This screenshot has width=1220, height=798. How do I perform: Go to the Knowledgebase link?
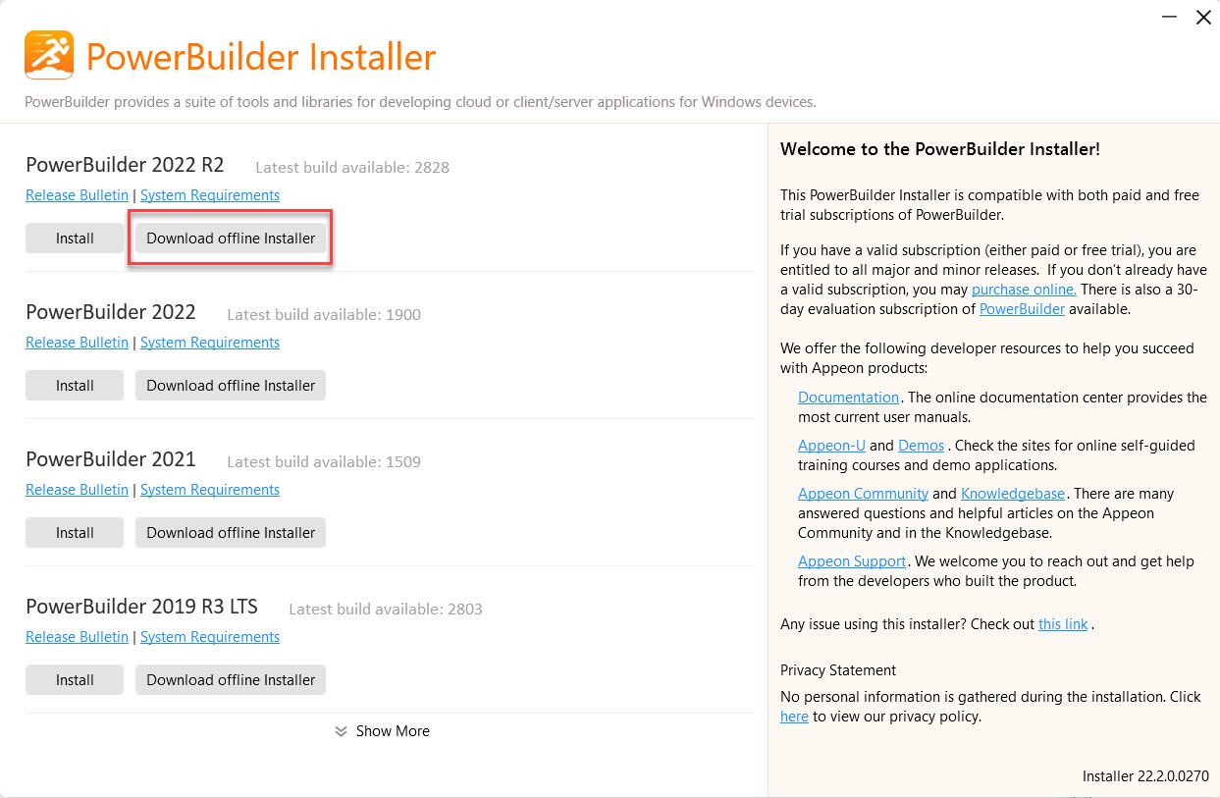(1014, 494)
